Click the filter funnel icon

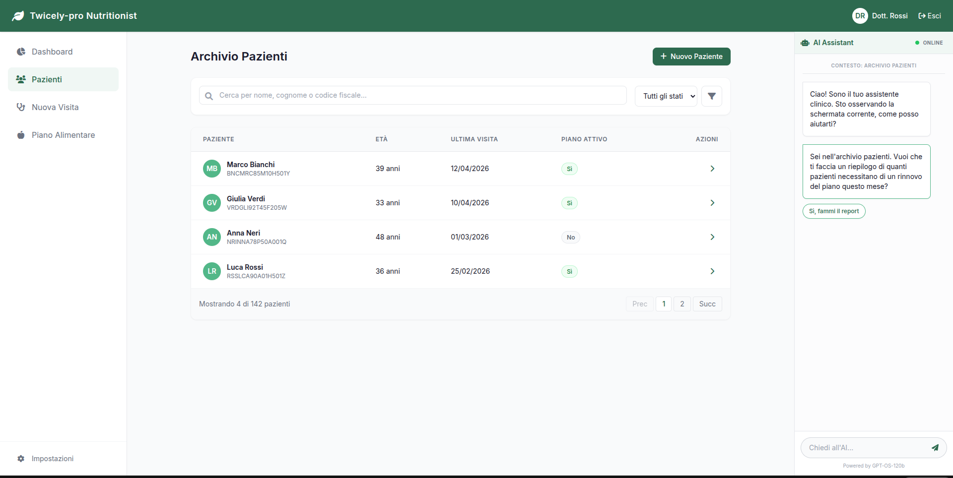[x=711, y=96]
